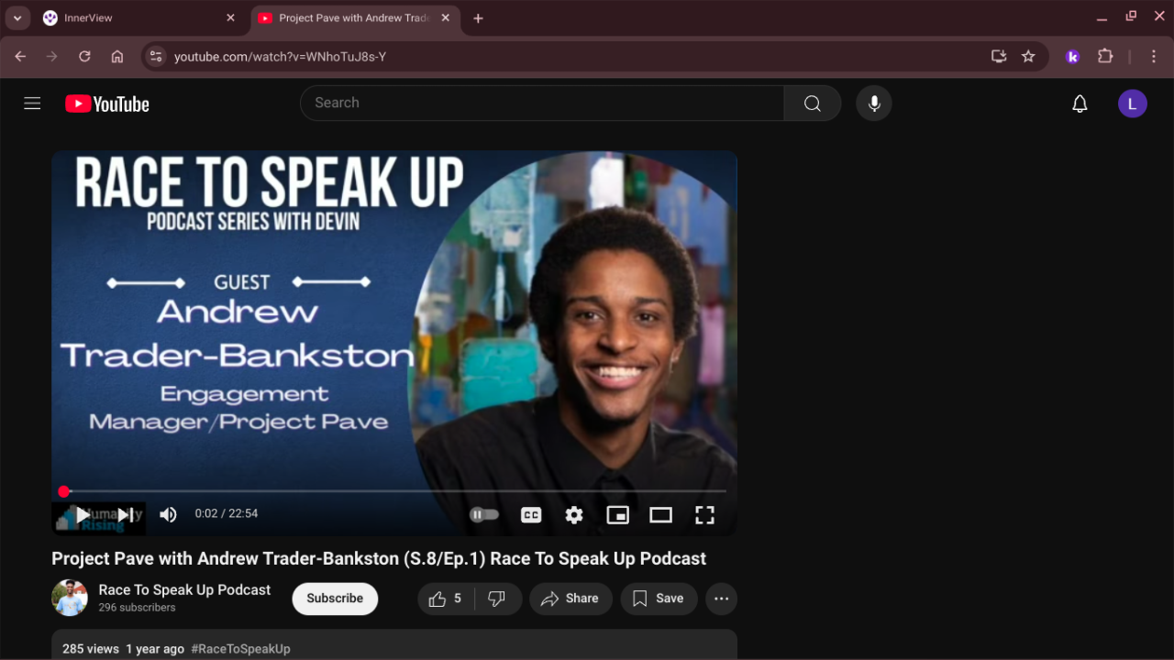Click the address bar URL

(280, 57)
